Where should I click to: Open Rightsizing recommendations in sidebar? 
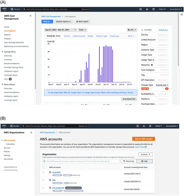(x=16, y=46)
